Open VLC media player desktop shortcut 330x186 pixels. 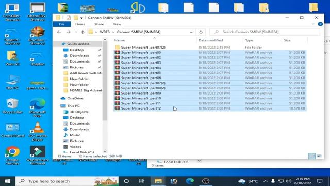[x=38, y=132]
